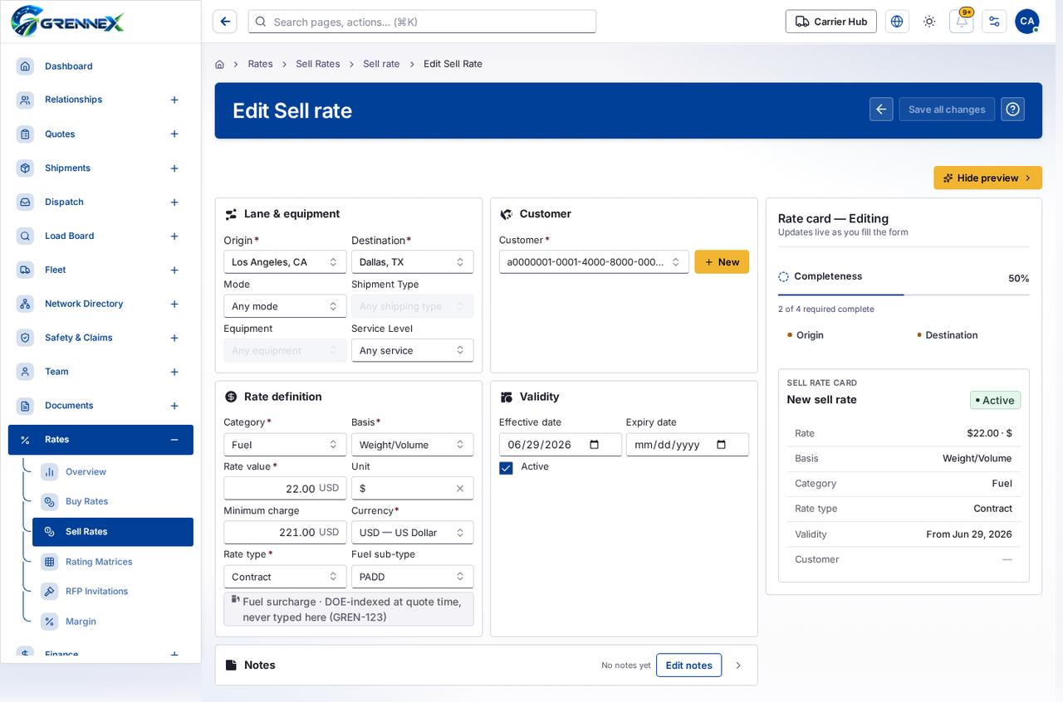Open the Origin dropdown showing Los Angeles, CA
The image size is (1063, 702).
click(x=285, y=262)
